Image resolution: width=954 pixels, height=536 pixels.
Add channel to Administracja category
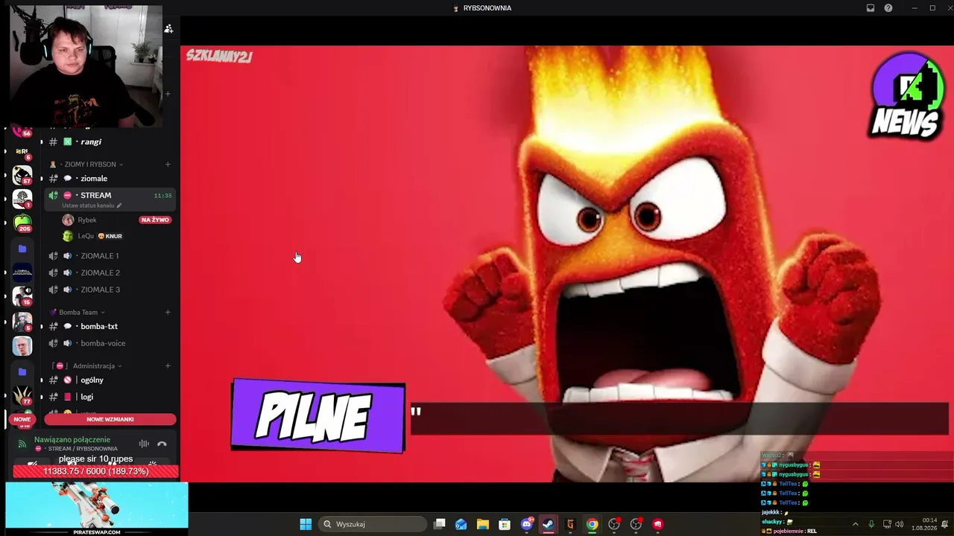coord(168,366)
